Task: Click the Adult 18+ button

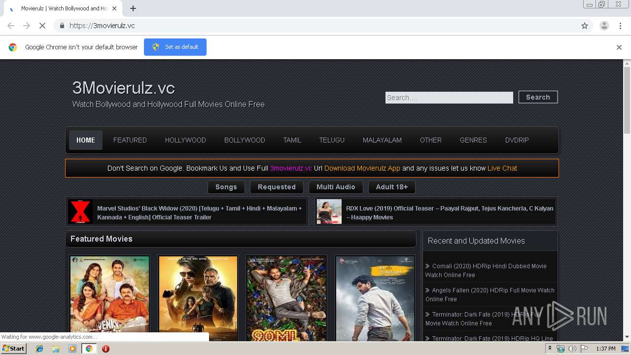Action: coord(392,187)
